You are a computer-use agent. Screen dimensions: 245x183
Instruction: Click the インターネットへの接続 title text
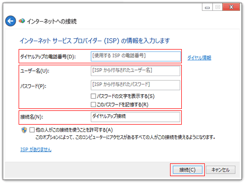click(51, 21)
